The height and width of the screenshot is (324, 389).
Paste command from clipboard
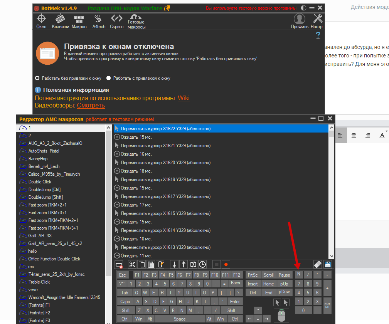click(151, 265)
